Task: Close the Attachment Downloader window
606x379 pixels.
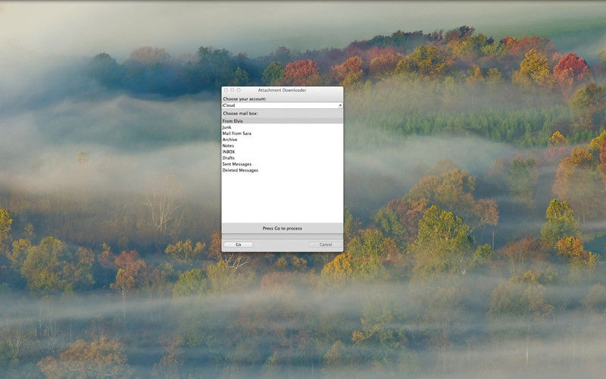Action: pos(226,90)
